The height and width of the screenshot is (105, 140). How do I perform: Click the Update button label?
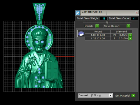coord(89,26)
